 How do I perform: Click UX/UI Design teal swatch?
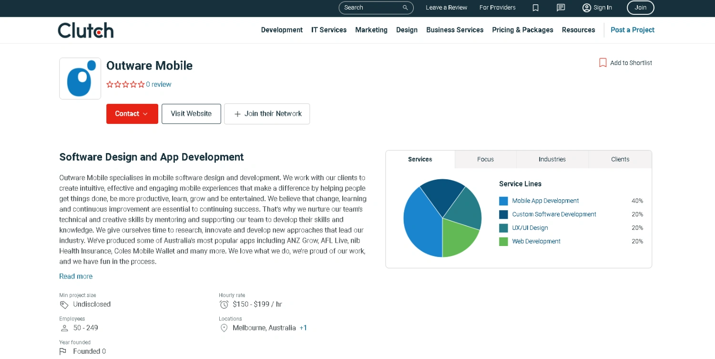pos(503,228)
